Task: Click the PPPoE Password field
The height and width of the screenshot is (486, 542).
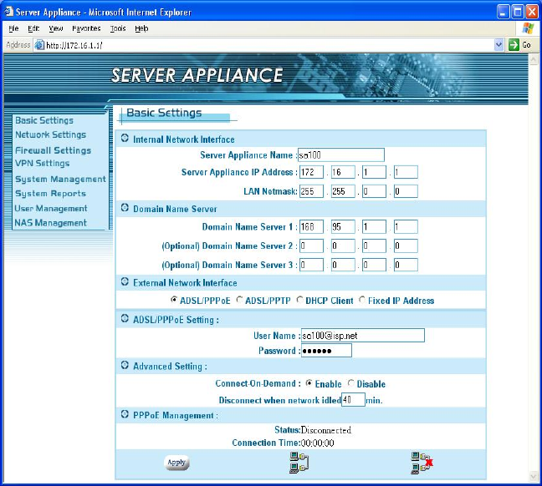Action: coord(326,351)
